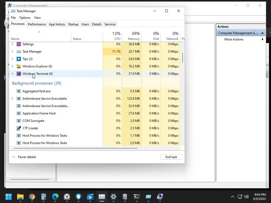Screen dimensions: 271x203
Task: Open the volume control in system tray
Action: tap(246, 197)
